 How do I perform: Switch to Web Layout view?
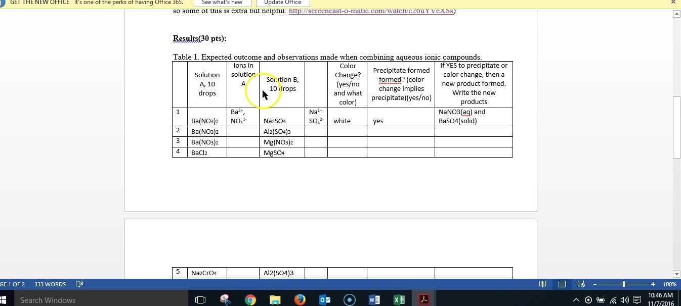point(581,284)
